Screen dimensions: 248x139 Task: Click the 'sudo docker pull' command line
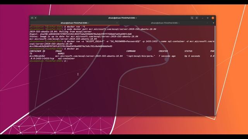112,29
